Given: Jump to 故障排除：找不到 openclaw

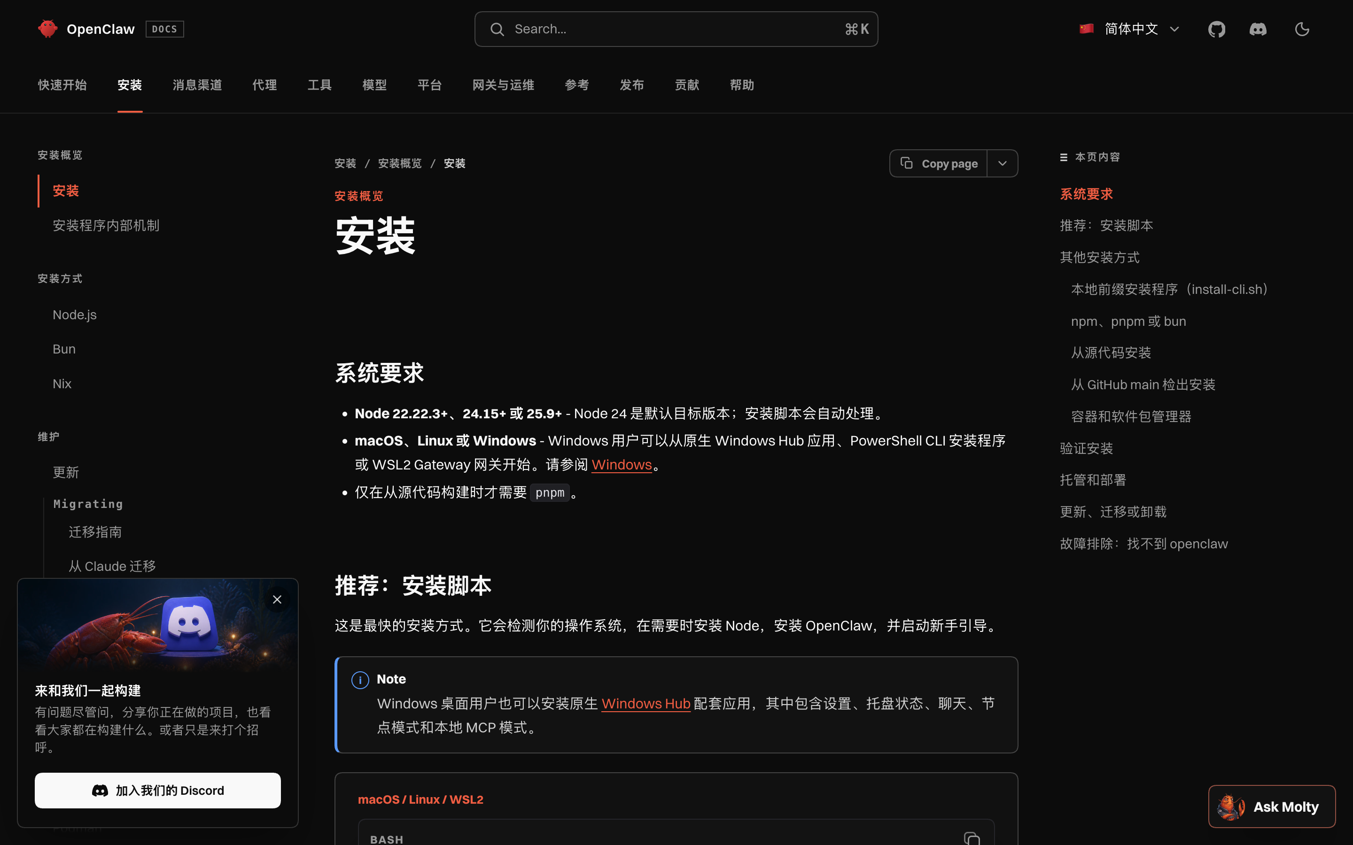Looking at the screenshot, I should pyautogui.click(x=1144, y=544).
